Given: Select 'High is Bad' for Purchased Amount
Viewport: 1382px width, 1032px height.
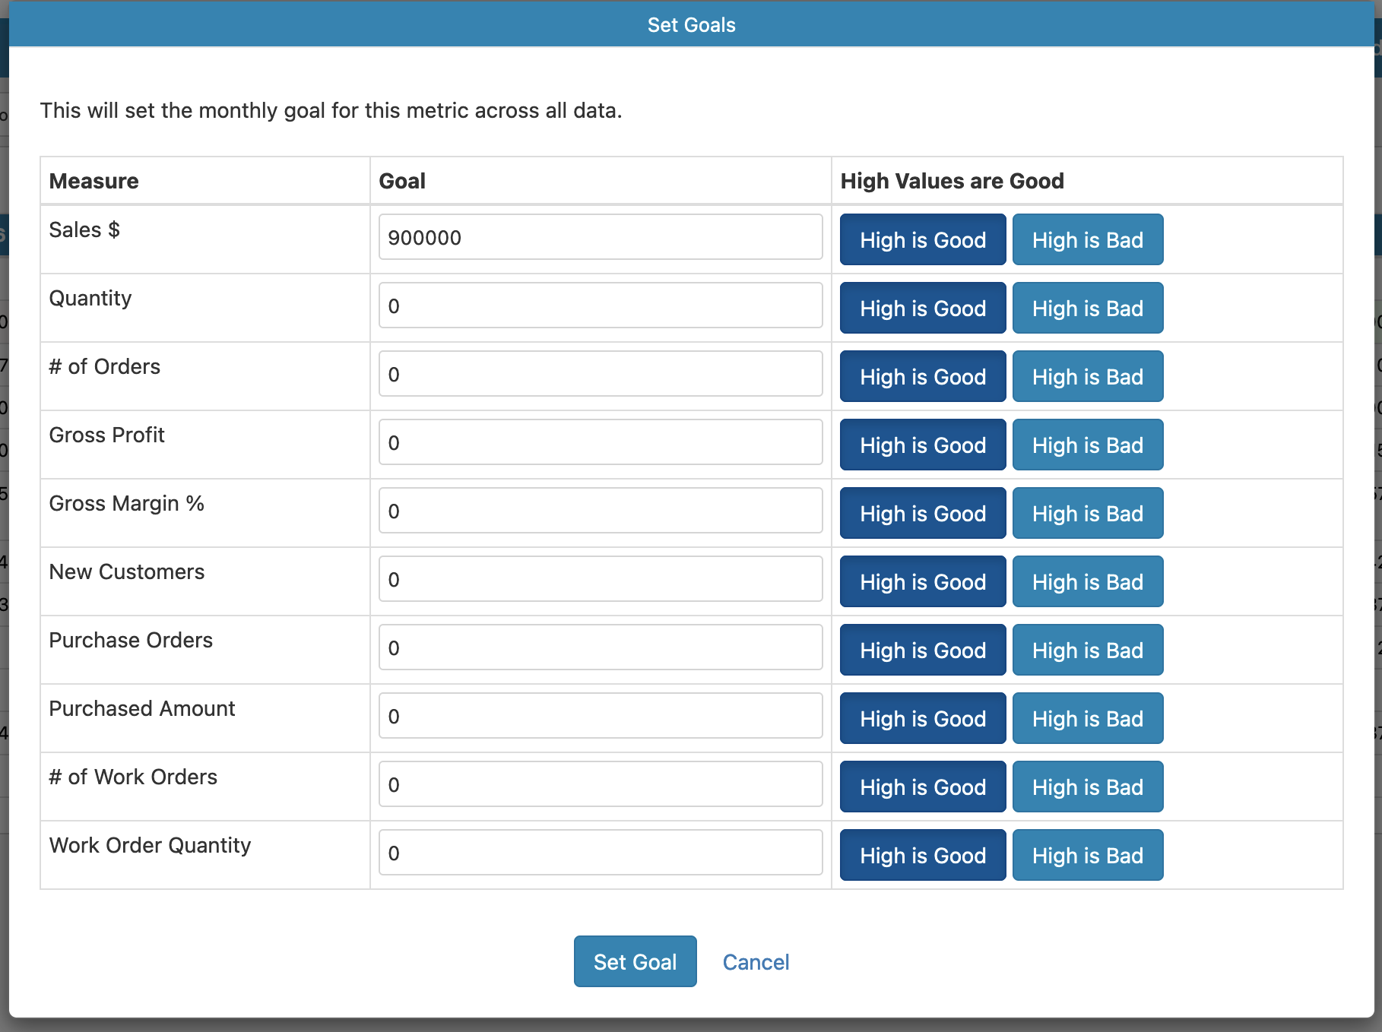Looking at the screenshot, I should pyautogui.click(x=1088, y=718).
